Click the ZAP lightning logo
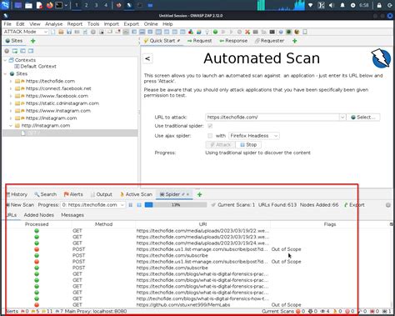395x316 pixels. (x=381, y=58)
